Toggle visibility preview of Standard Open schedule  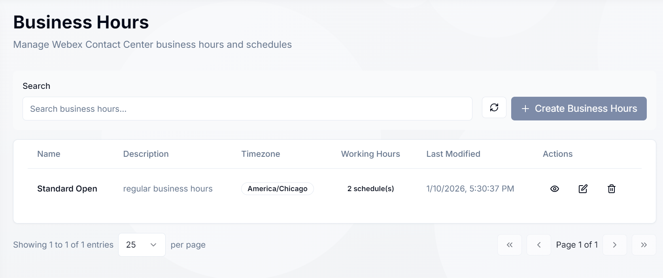[x=554, y=189]
